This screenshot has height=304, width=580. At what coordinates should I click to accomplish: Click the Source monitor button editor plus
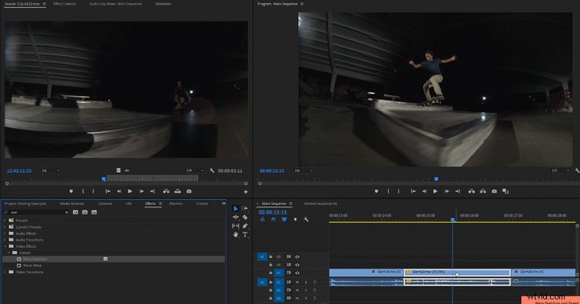(246, 192)
